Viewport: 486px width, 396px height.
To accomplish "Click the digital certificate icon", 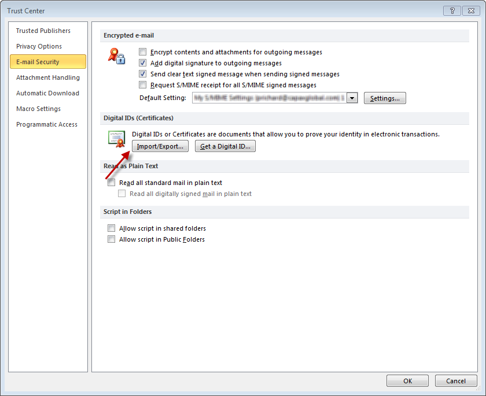I will click(116, 139).
